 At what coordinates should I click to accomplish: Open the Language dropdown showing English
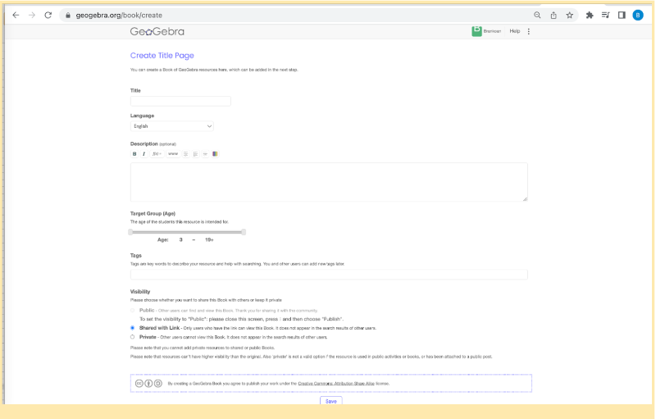(172, 126)
